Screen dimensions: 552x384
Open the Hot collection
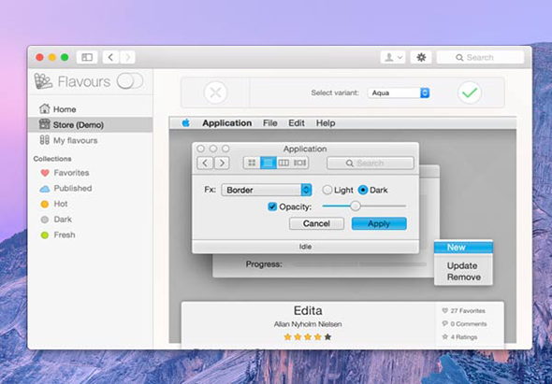coord(54,204)
